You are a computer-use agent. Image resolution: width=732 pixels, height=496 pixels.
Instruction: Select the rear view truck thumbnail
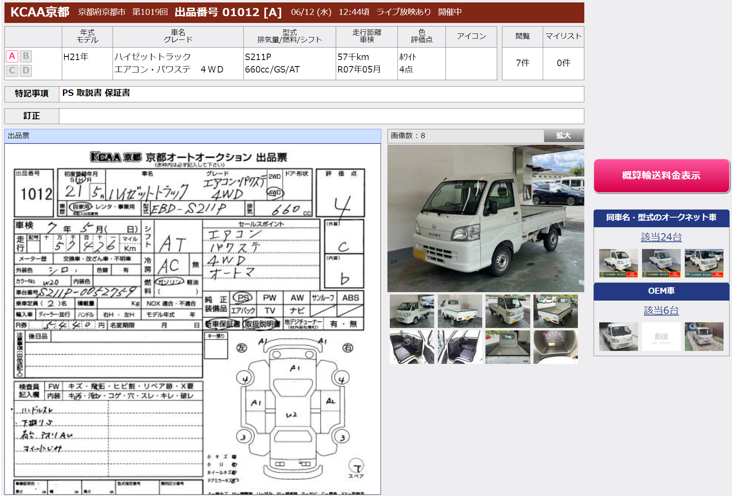(x=460, y=311)
